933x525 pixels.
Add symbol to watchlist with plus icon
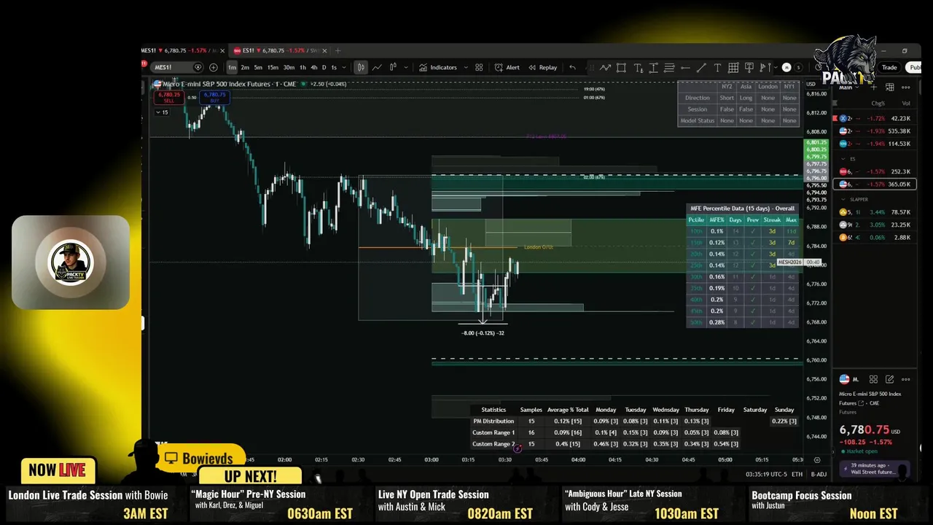click(x=873, y=87)
